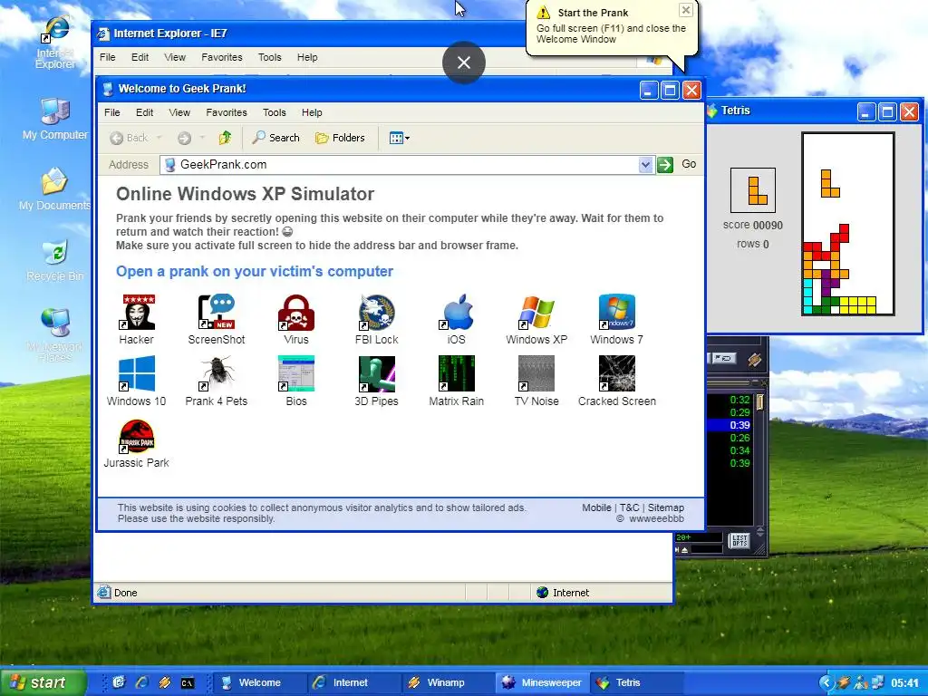This screenshot has width=928, height=696.
Task: Click the Forward arrow toolbar button
Action: [x=184, y=138]
